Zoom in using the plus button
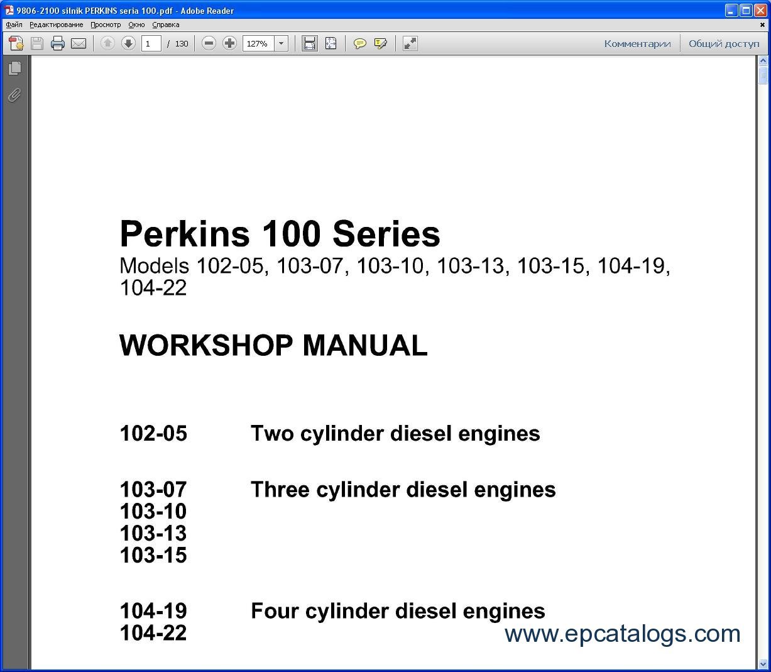771x672 pixels. tap(230, 43)
